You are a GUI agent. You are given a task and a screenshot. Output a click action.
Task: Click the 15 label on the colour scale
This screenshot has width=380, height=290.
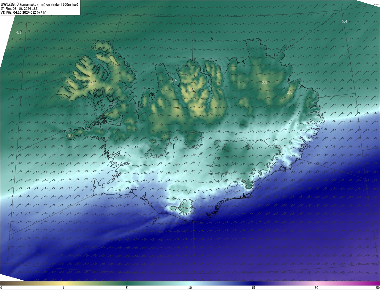(x=253, y=288)
